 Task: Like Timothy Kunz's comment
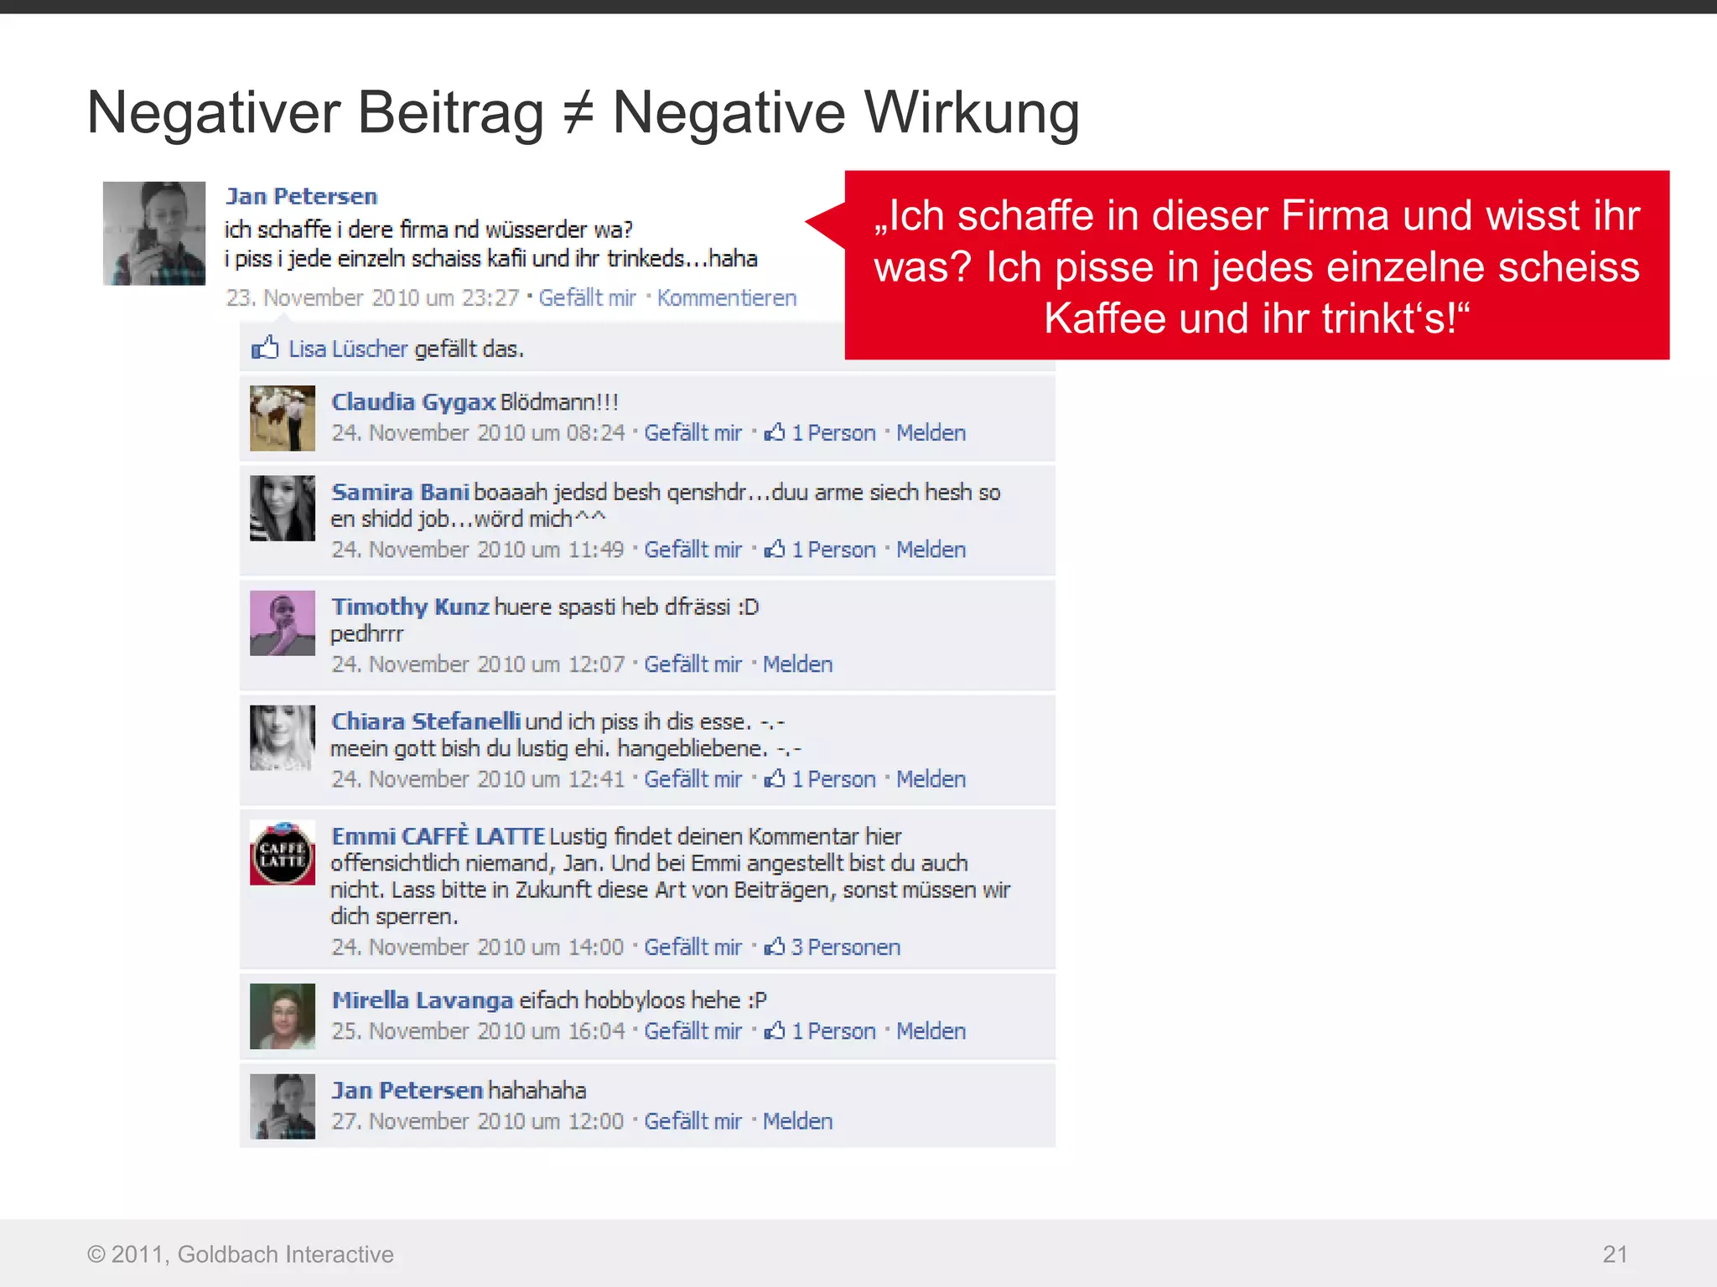coord(693,664)
